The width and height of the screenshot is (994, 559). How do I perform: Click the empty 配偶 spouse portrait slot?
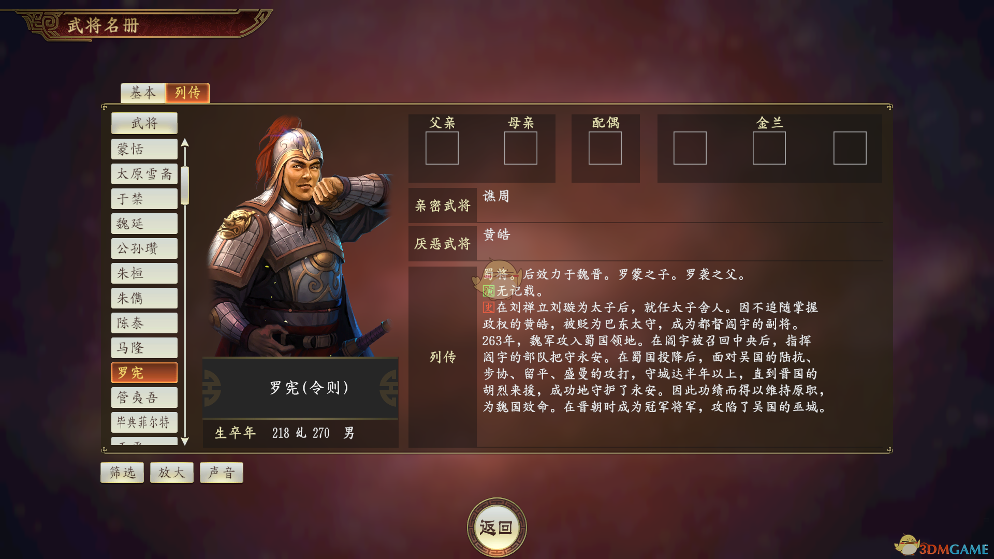[605, 148]
